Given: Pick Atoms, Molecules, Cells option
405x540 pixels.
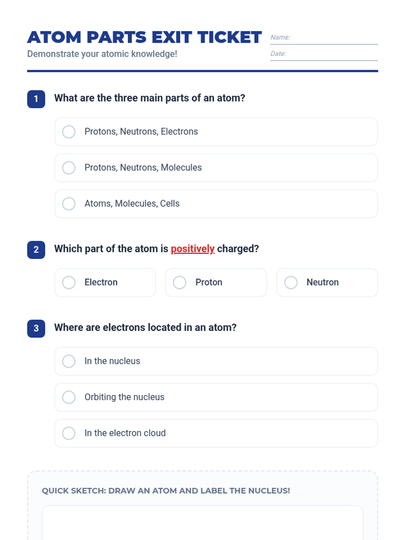Looking at the screenshot, I should coord(69,204).
